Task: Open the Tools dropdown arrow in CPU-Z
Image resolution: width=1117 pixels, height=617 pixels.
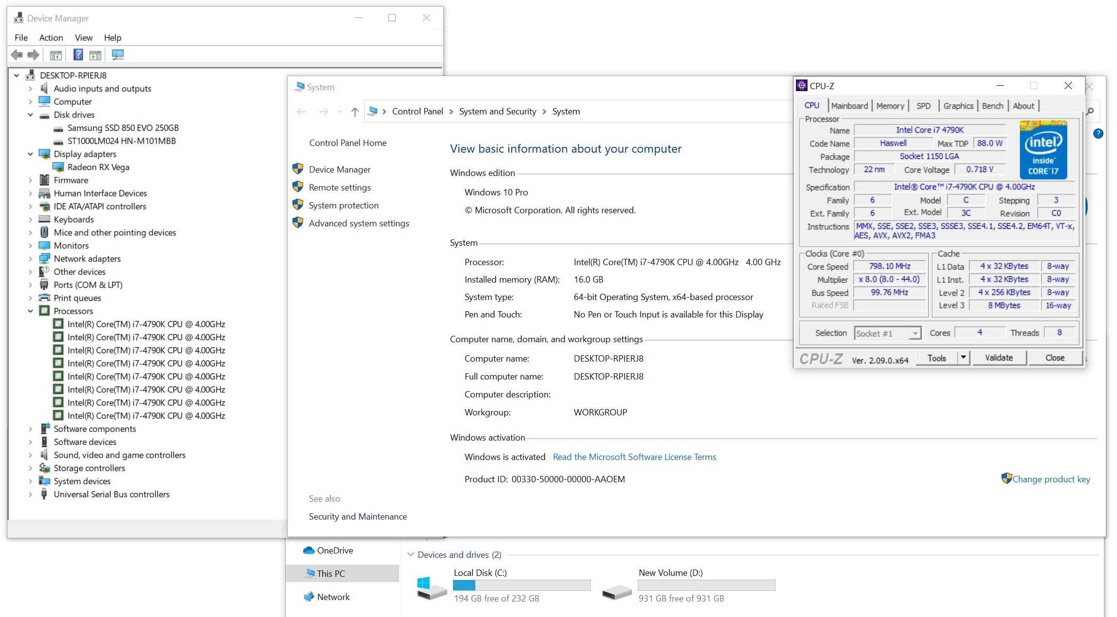Action: click(x=963, y=358)
